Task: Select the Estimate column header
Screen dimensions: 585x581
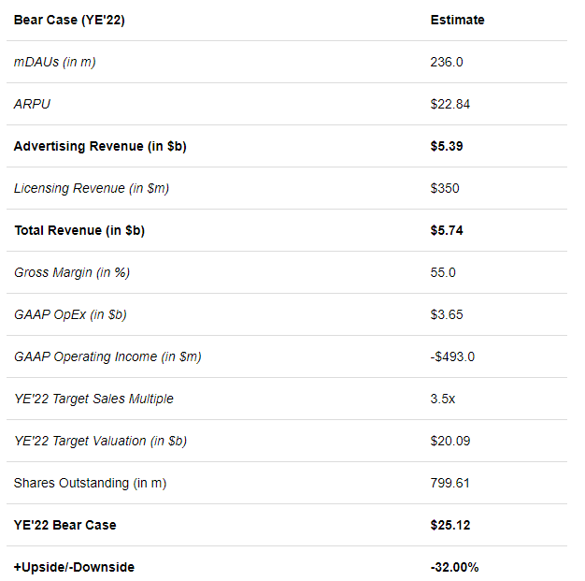Action: 457,20
